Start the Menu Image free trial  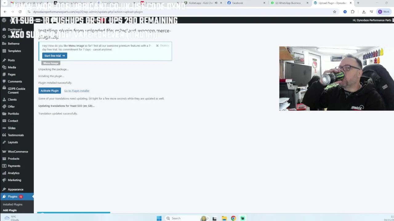[54, 56]
